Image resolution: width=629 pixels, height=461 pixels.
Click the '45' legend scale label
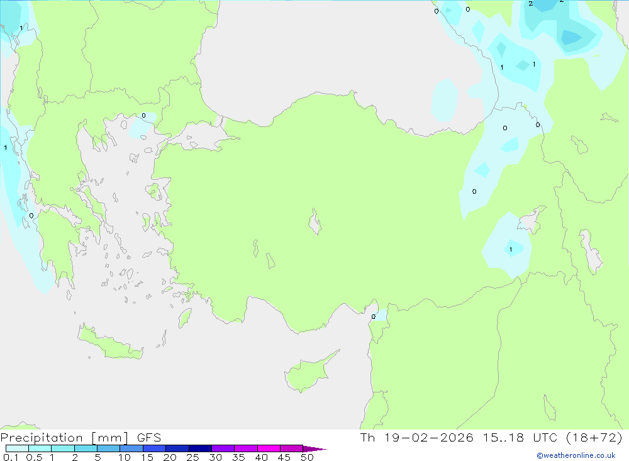(284, 457)
